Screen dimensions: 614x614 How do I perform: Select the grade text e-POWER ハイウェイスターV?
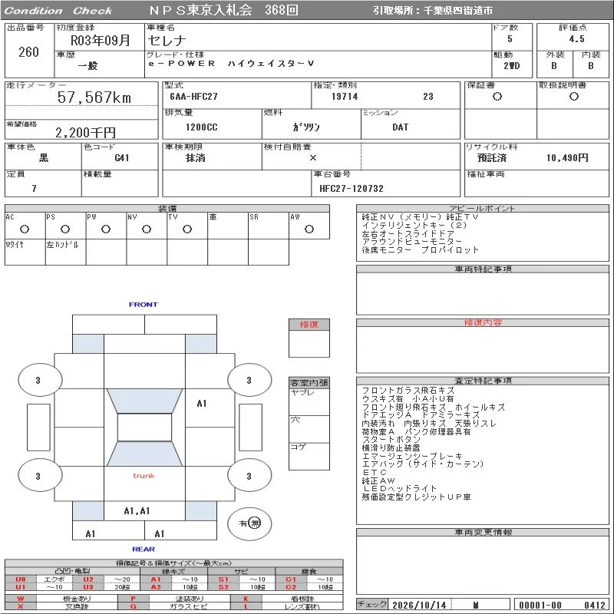[232, 64]
